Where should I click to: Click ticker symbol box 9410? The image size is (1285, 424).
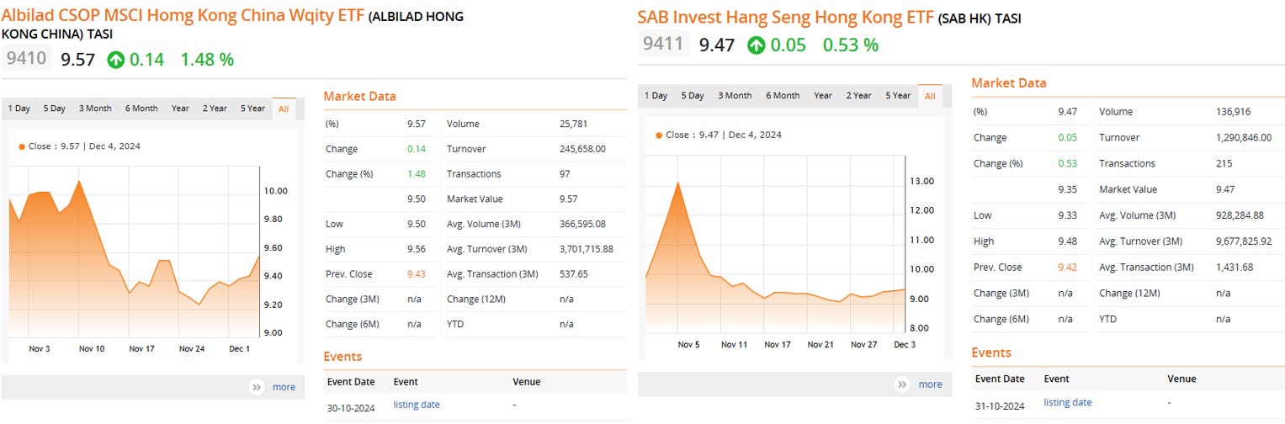(x=26, y=59)
